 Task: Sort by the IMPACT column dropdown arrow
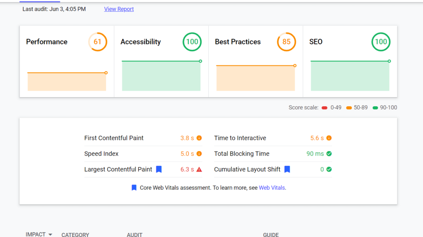(50, 235)
